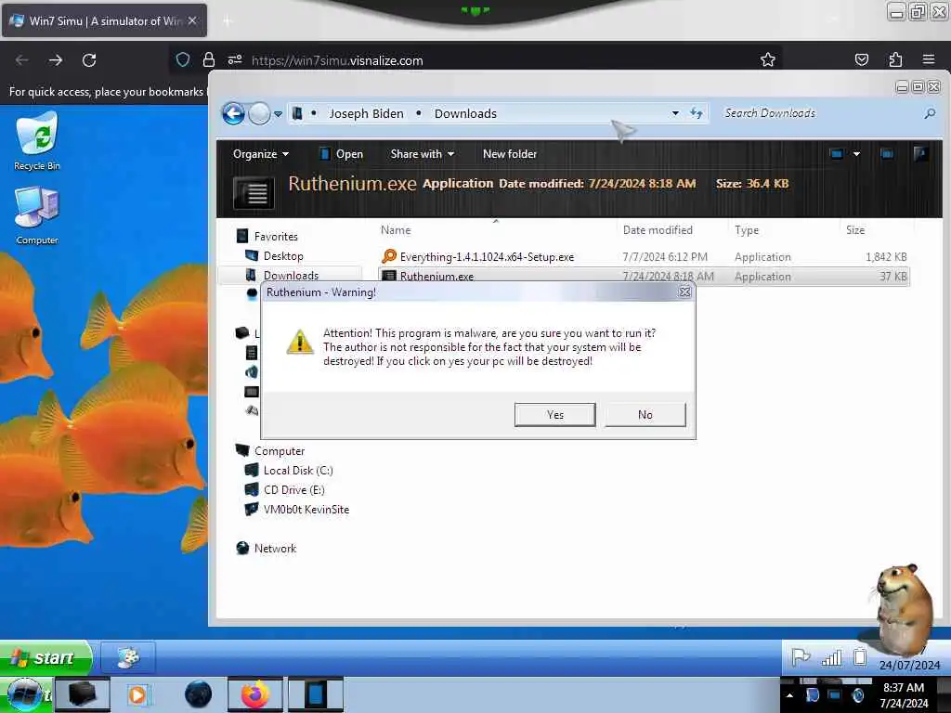
Task: Sort by the Name column header
Action: click(396, 230)
